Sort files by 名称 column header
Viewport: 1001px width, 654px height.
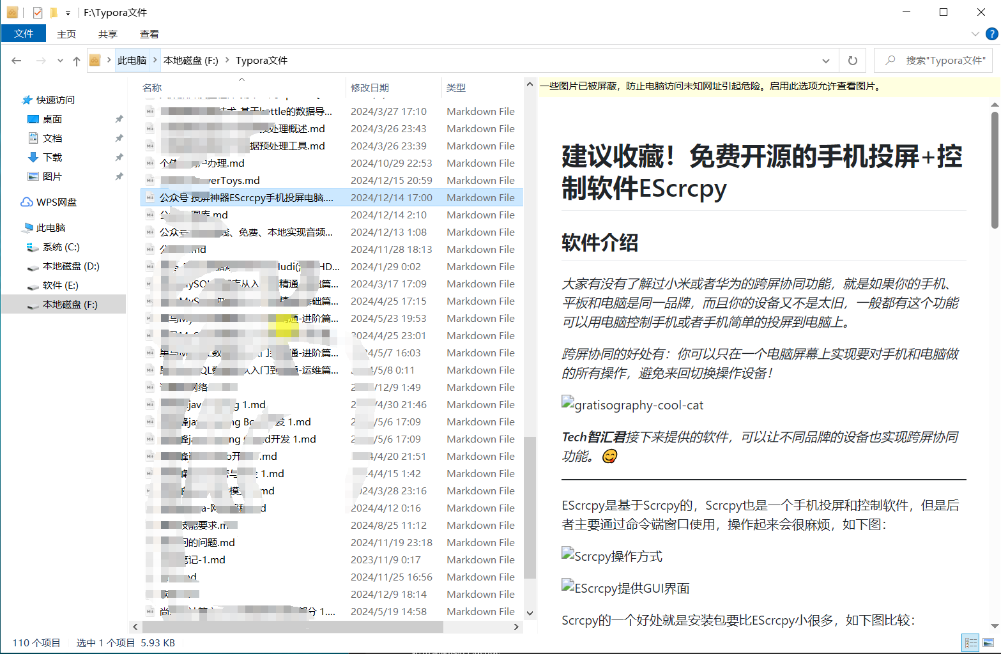243,88
